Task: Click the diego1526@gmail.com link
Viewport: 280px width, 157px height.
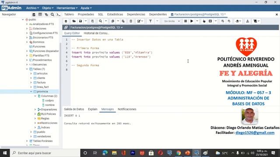Action: point(255,133)
